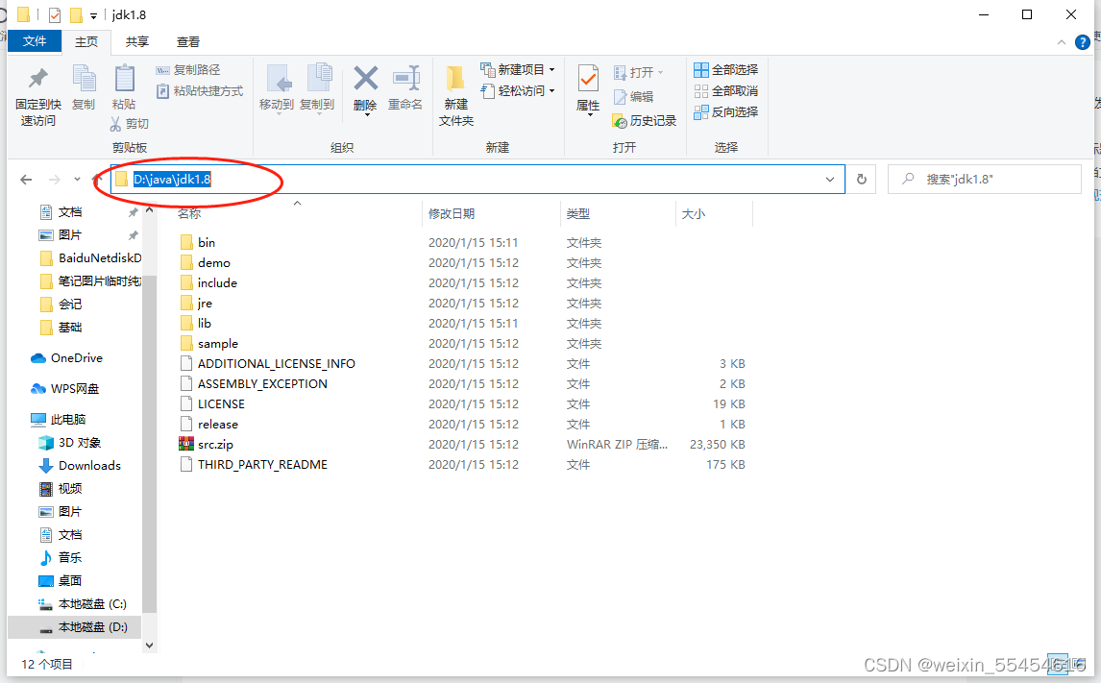Open the Easy access dropdown
The width and height of the screenshot is (1101, 683).
coord(518,90)
